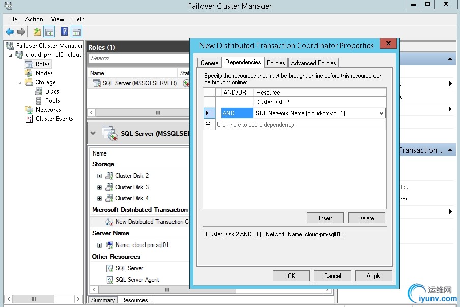Image resolution: width=460 pixels, height=307 pixels.
Task: Click the Name column header in Roles list
Action: coord(132,73)
